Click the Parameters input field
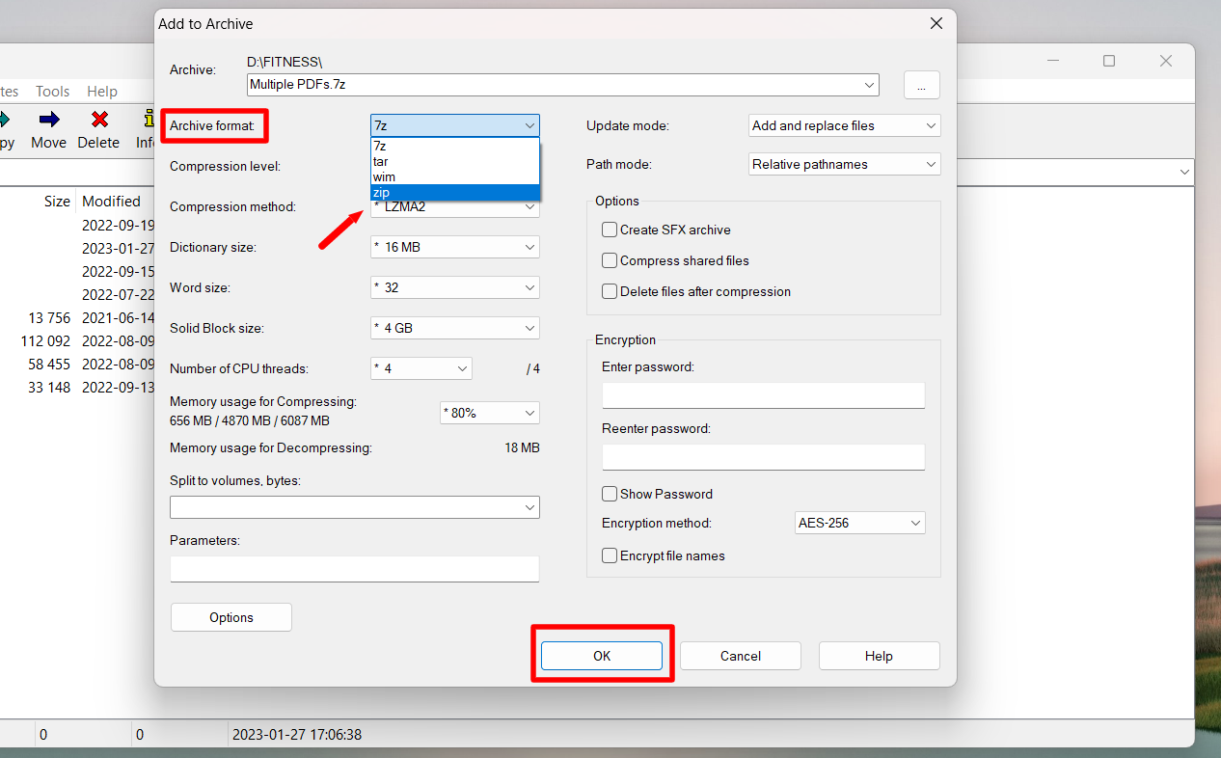 pyautogui.click(x=355, y=569)
